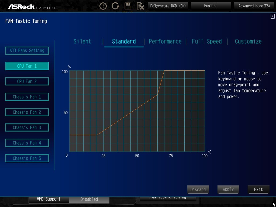Click the fan curve help description text

click(243, 85)
